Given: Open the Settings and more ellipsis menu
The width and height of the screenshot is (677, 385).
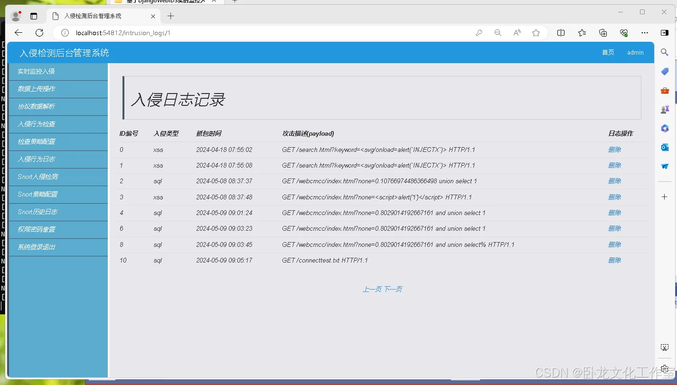Looking at the screenshot, I should coord(644,32).
